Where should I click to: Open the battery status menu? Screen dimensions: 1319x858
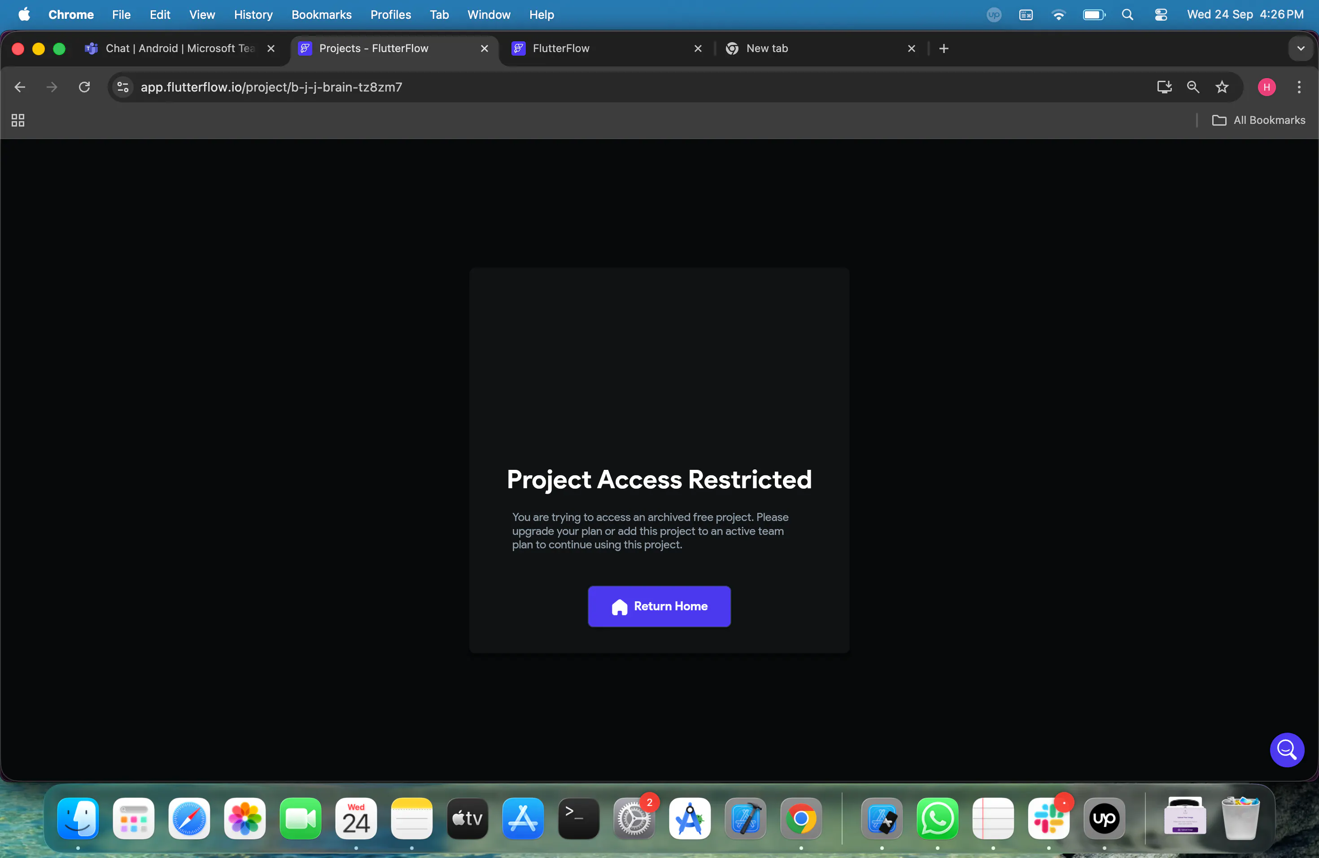[1094, 14]
